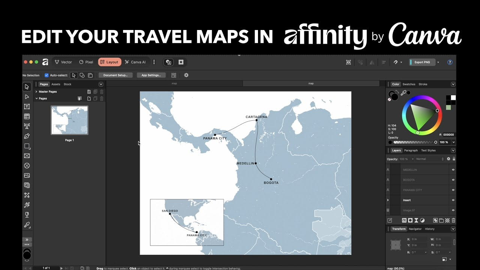The height and width of the screenshot is (270, 480).
Task: Choose the Frame Text tool
Action: coord(27,106)
